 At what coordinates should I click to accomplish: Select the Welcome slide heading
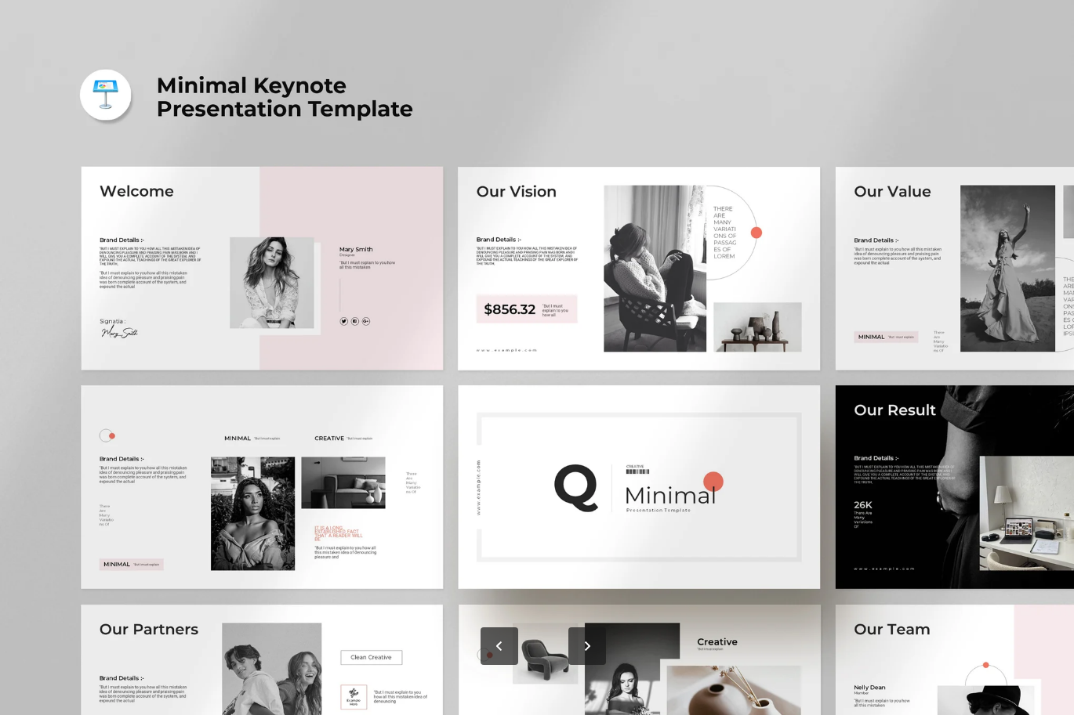click(x=136, y=191)
